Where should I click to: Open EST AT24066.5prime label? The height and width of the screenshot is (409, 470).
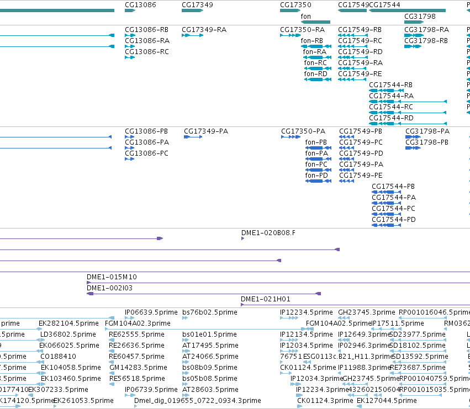[x=210, y=357]
